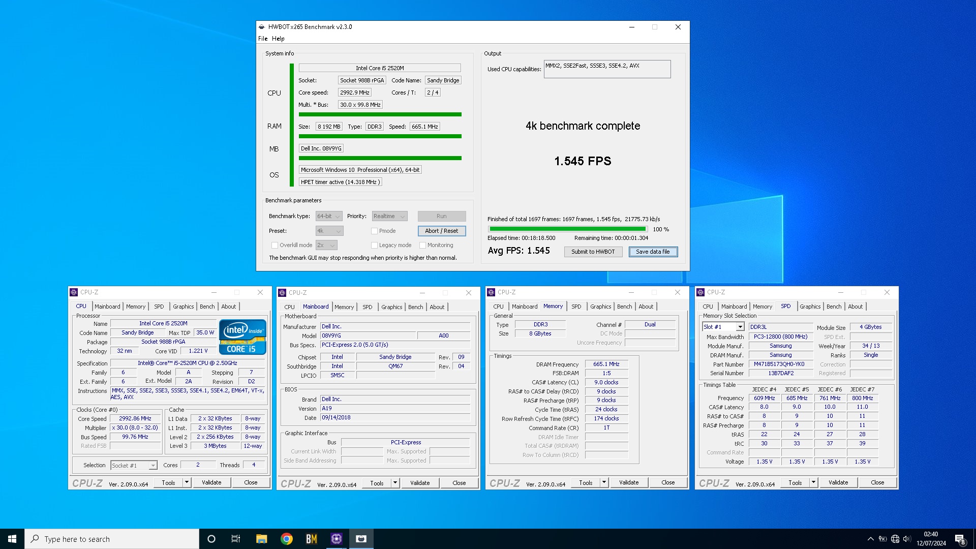The image size is (976, 549).
Task: Click the CPU-Z icon in Memory window title bar
Action: 491,292
